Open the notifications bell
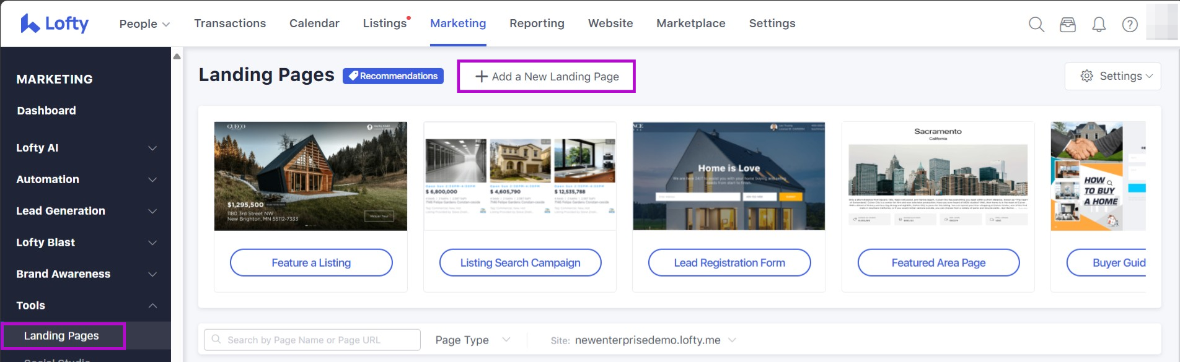Screen dimensions: 1180x362 pyautogui.click(x=1099, y=24)
